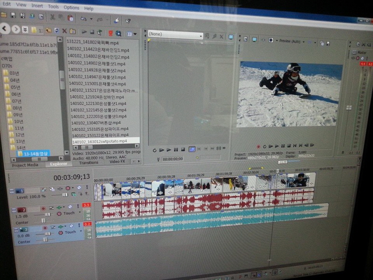Switch to the Transitions tab
373x280 pixels.
[x=89, y=162]
